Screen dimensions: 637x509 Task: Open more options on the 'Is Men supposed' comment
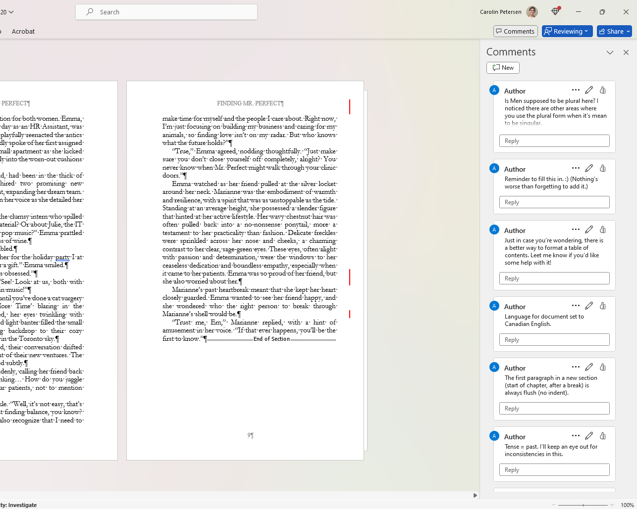(576, 90)
